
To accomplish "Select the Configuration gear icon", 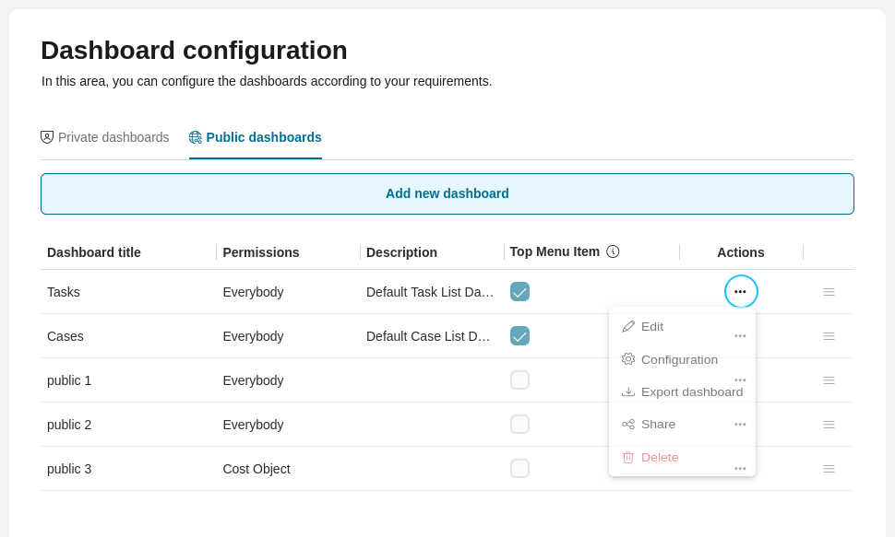I will pos(628,359).
